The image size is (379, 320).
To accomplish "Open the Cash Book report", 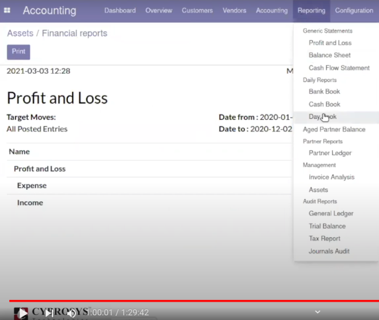I will tap(324, 104).
